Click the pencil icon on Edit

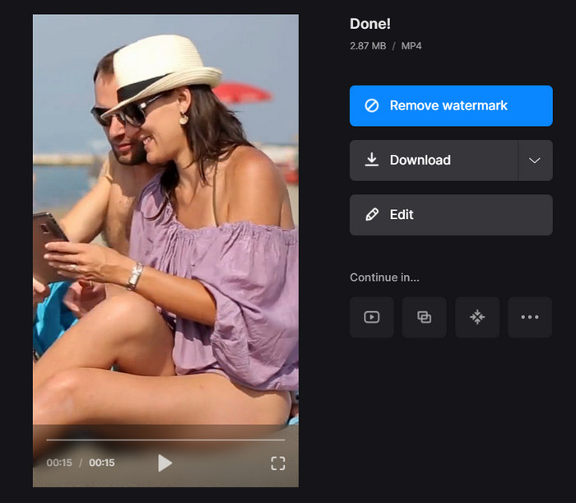[372, 215]
